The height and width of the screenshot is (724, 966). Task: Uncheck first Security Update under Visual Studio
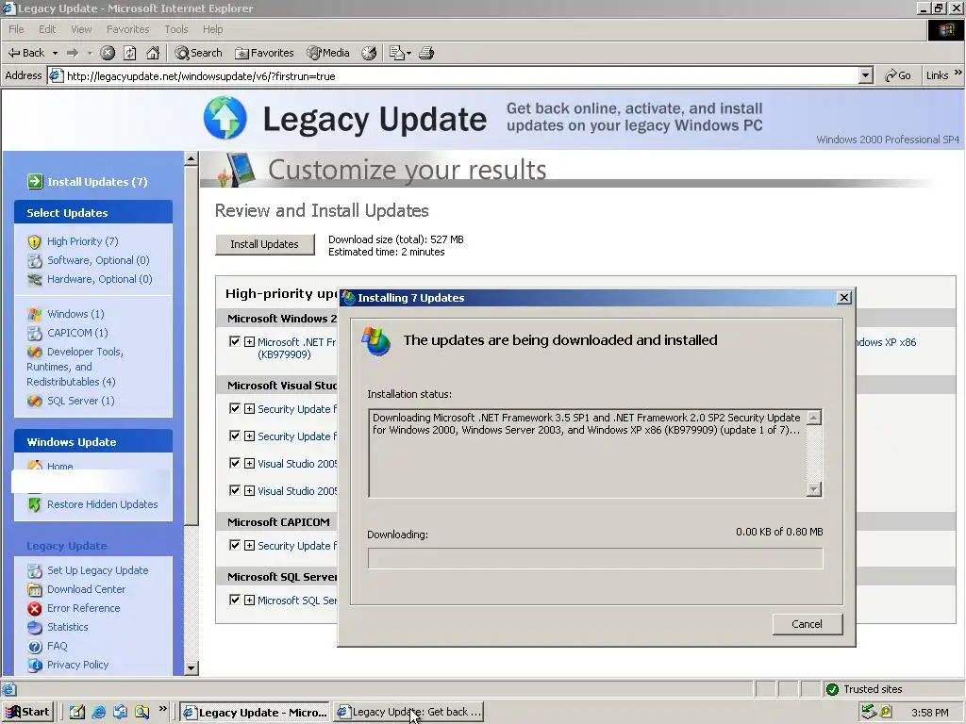click(x=234, y=408)
